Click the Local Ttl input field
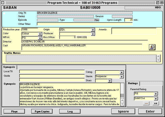165x117 pixels. pyautogui.click(x=52, y=72)
